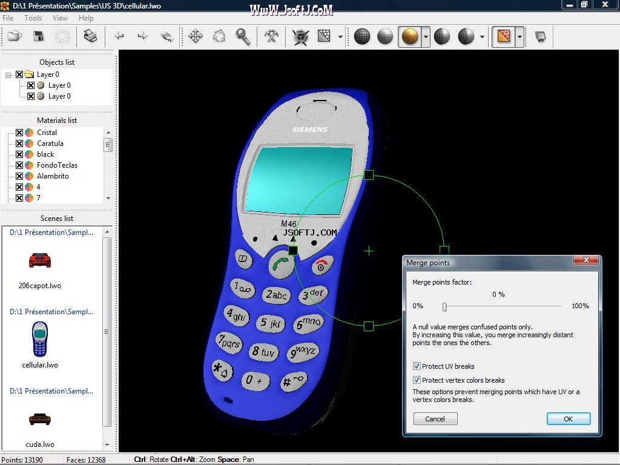This screenshot has width=620, height=465.
Task: Click the triangulated square mesh icon
Action: point(324,36)
